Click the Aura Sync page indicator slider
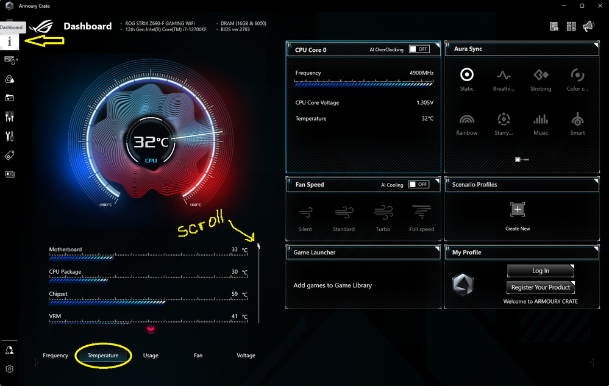 [522, 160]
